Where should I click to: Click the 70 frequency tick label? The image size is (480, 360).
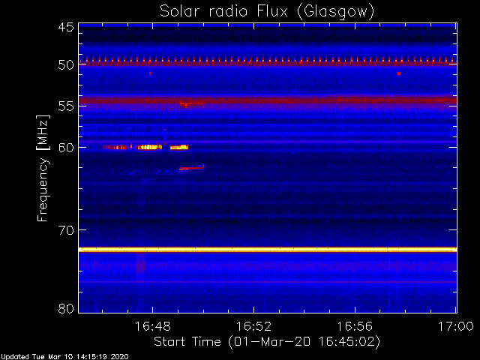point(66,230)
